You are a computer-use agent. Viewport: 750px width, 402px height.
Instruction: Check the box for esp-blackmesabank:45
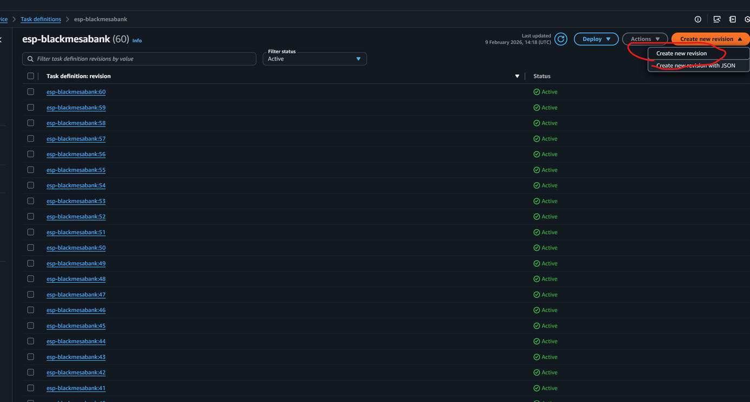click(30, 326)
